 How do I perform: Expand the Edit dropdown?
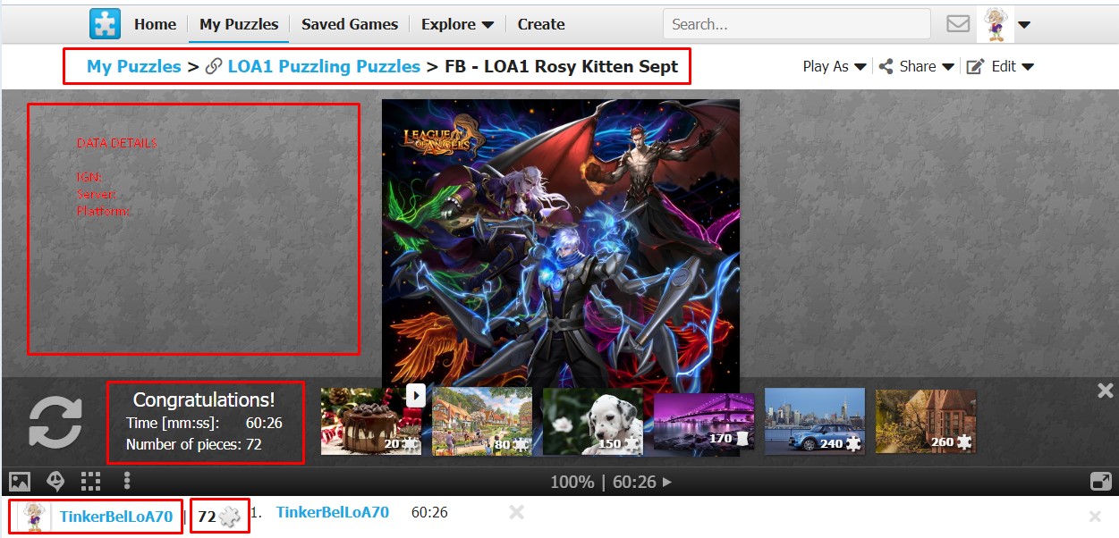(x=1013, y=66)
